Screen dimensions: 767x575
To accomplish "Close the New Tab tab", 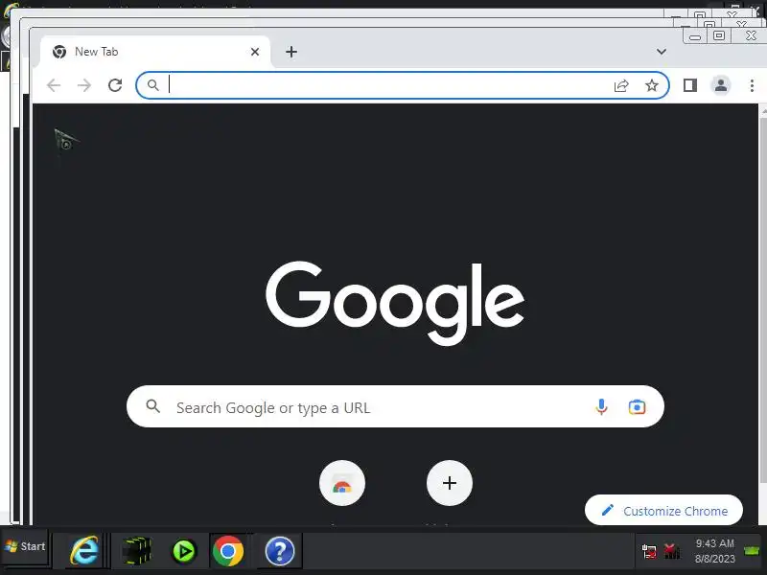I will click(x=255, y=52).
